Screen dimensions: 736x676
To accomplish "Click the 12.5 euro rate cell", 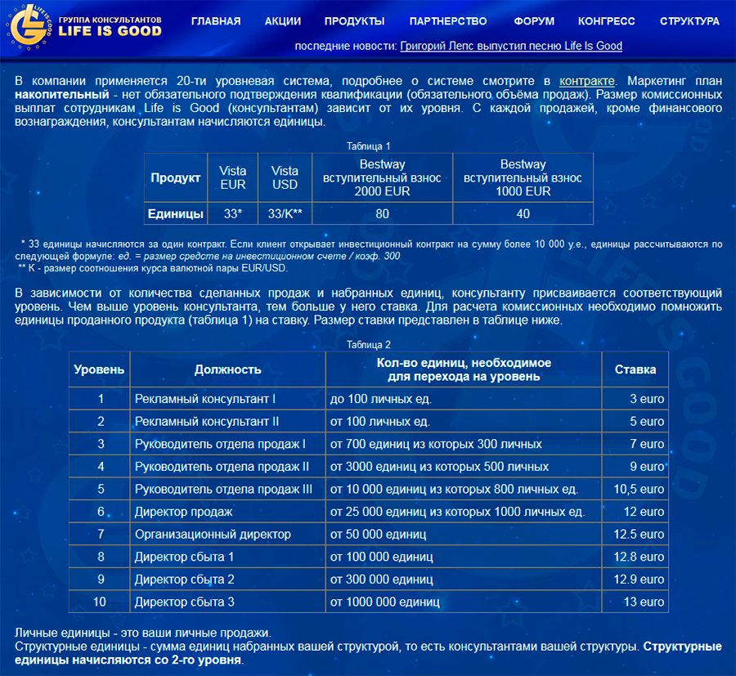I will click(635, 534).
